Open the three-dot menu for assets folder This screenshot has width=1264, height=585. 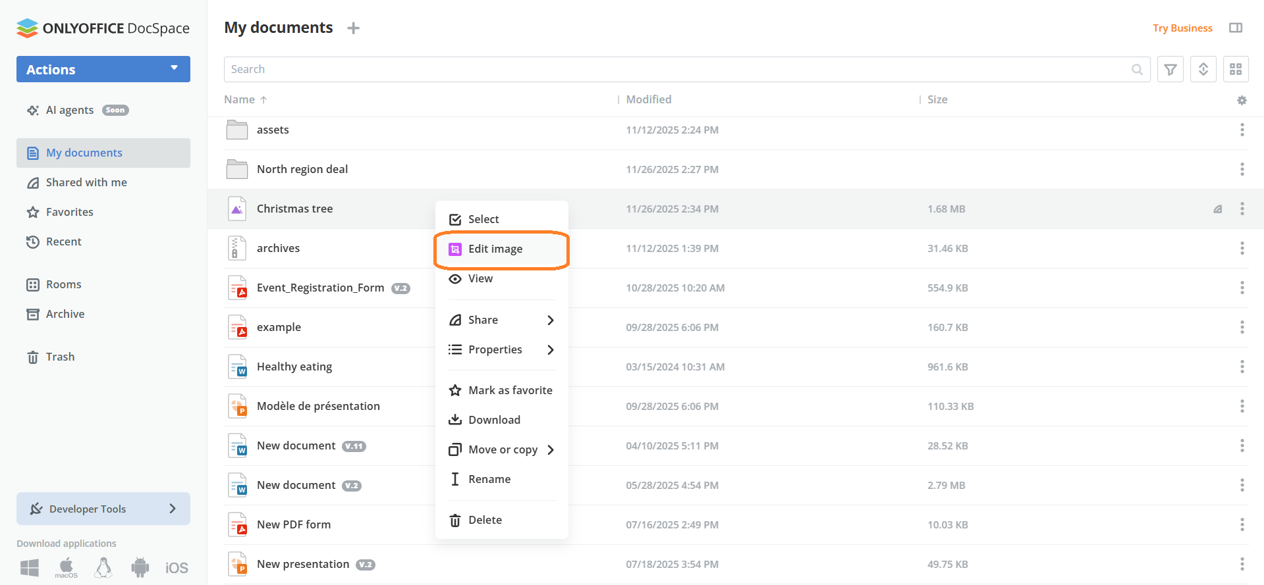[x=1242, y=130]
